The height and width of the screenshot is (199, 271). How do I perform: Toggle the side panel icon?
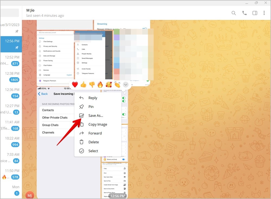click(x=255, y=13)
